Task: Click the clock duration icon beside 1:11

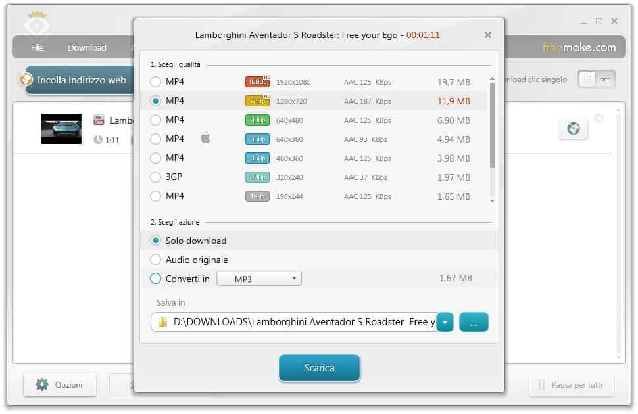Action: click(x=97, y=139)
